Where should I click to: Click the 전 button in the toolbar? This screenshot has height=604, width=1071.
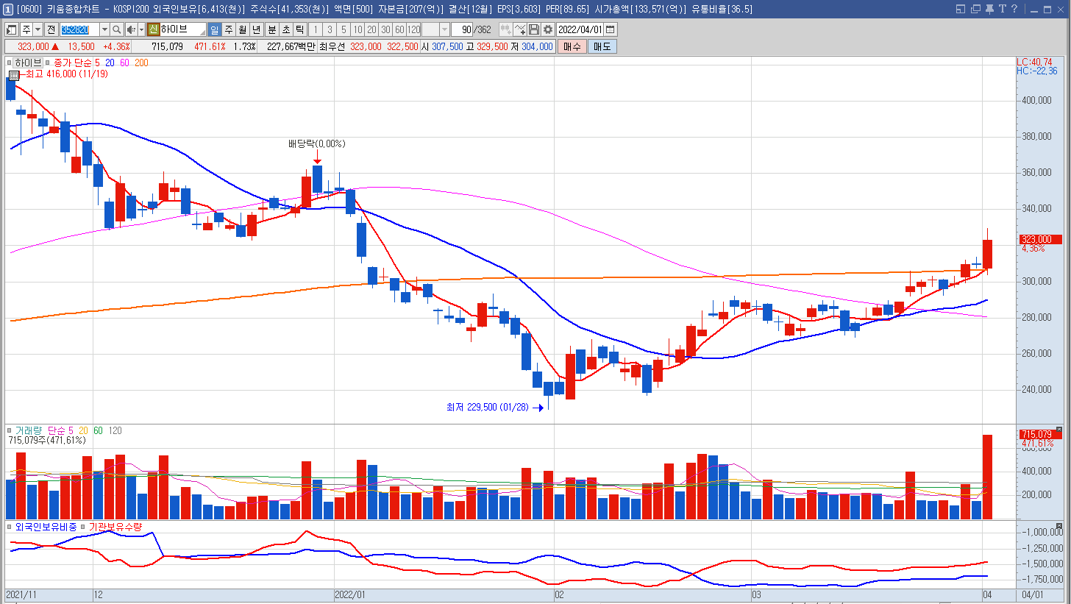coord(51,29)
